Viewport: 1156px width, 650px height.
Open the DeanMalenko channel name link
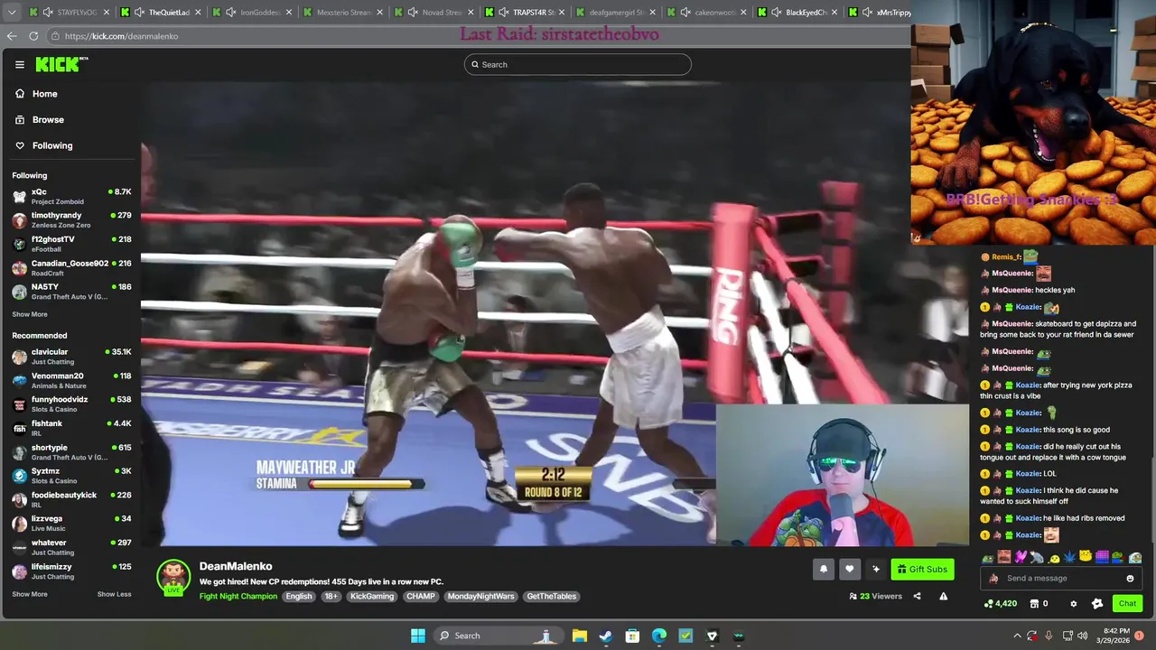[236, 566]
